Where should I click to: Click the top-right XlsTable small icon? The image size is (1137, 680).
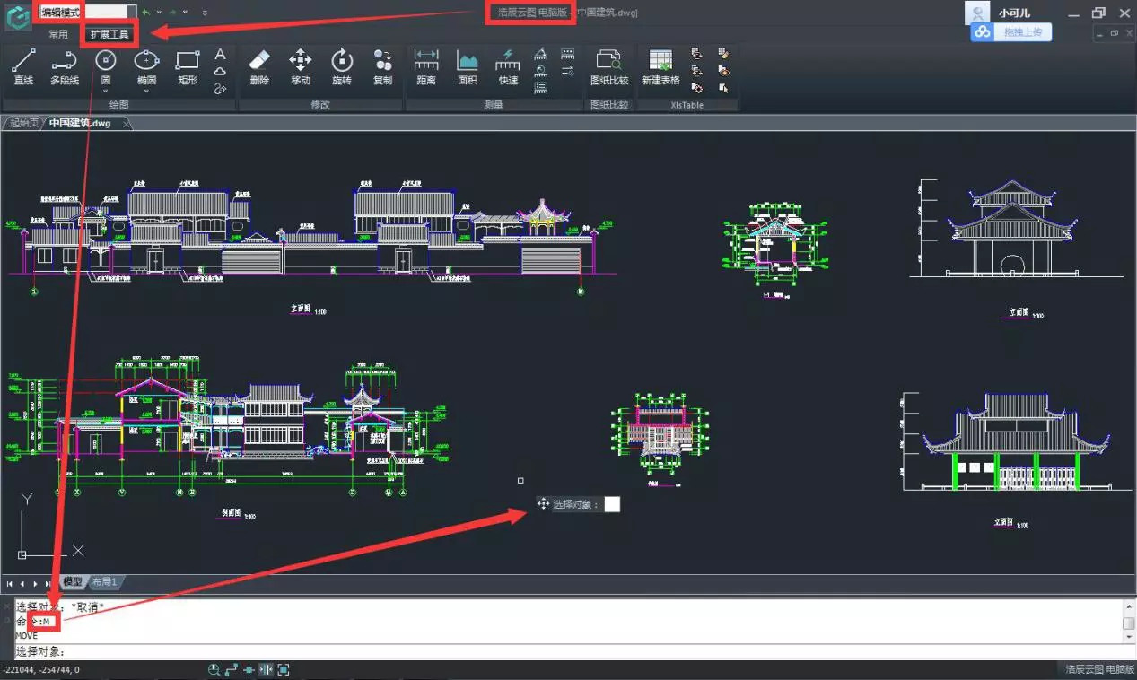click(724, 54)
